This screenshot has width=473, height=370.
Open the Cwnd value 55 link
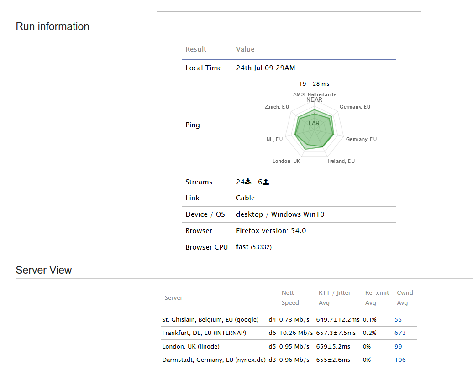[x=398, y=320]
